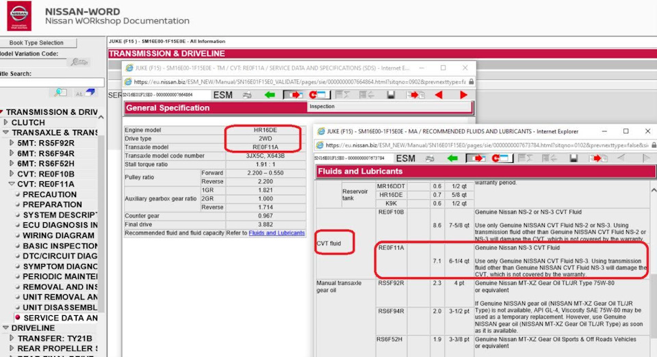The width and height of the screenshot is (657, 357).
Task: Click the tree panel scrollbar up arrow
Action: tap(101, 118)
